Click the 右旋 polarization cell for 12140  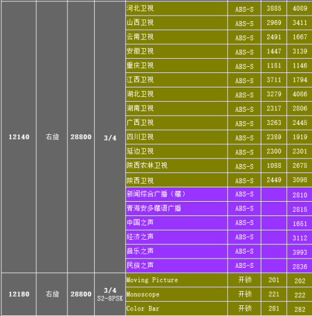(x=52, y=137)
